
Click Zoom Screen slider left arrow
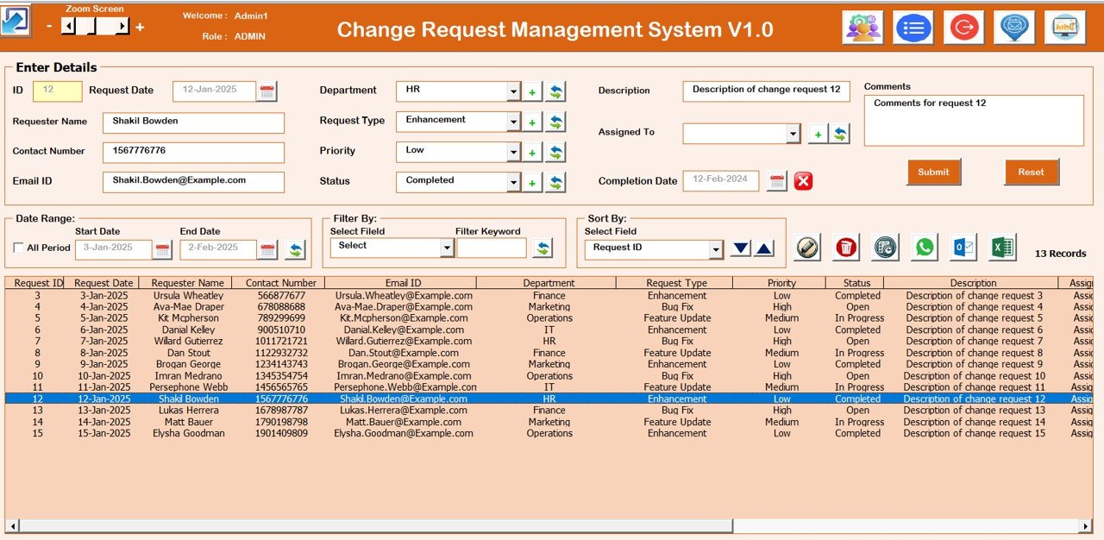click(67, 27)
